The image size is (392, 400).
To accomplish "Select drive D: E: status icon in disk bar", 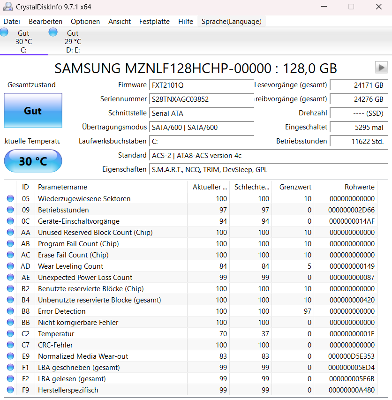I will click(53, 32).
